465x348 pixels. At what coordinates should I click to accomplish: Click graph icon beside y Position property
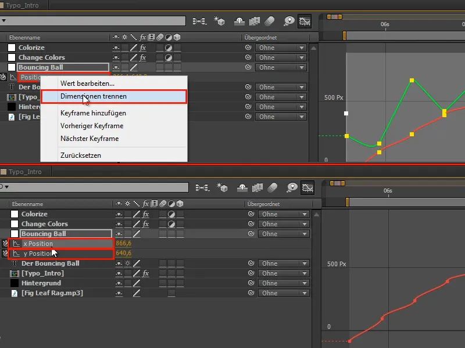(x=17, y=253)
